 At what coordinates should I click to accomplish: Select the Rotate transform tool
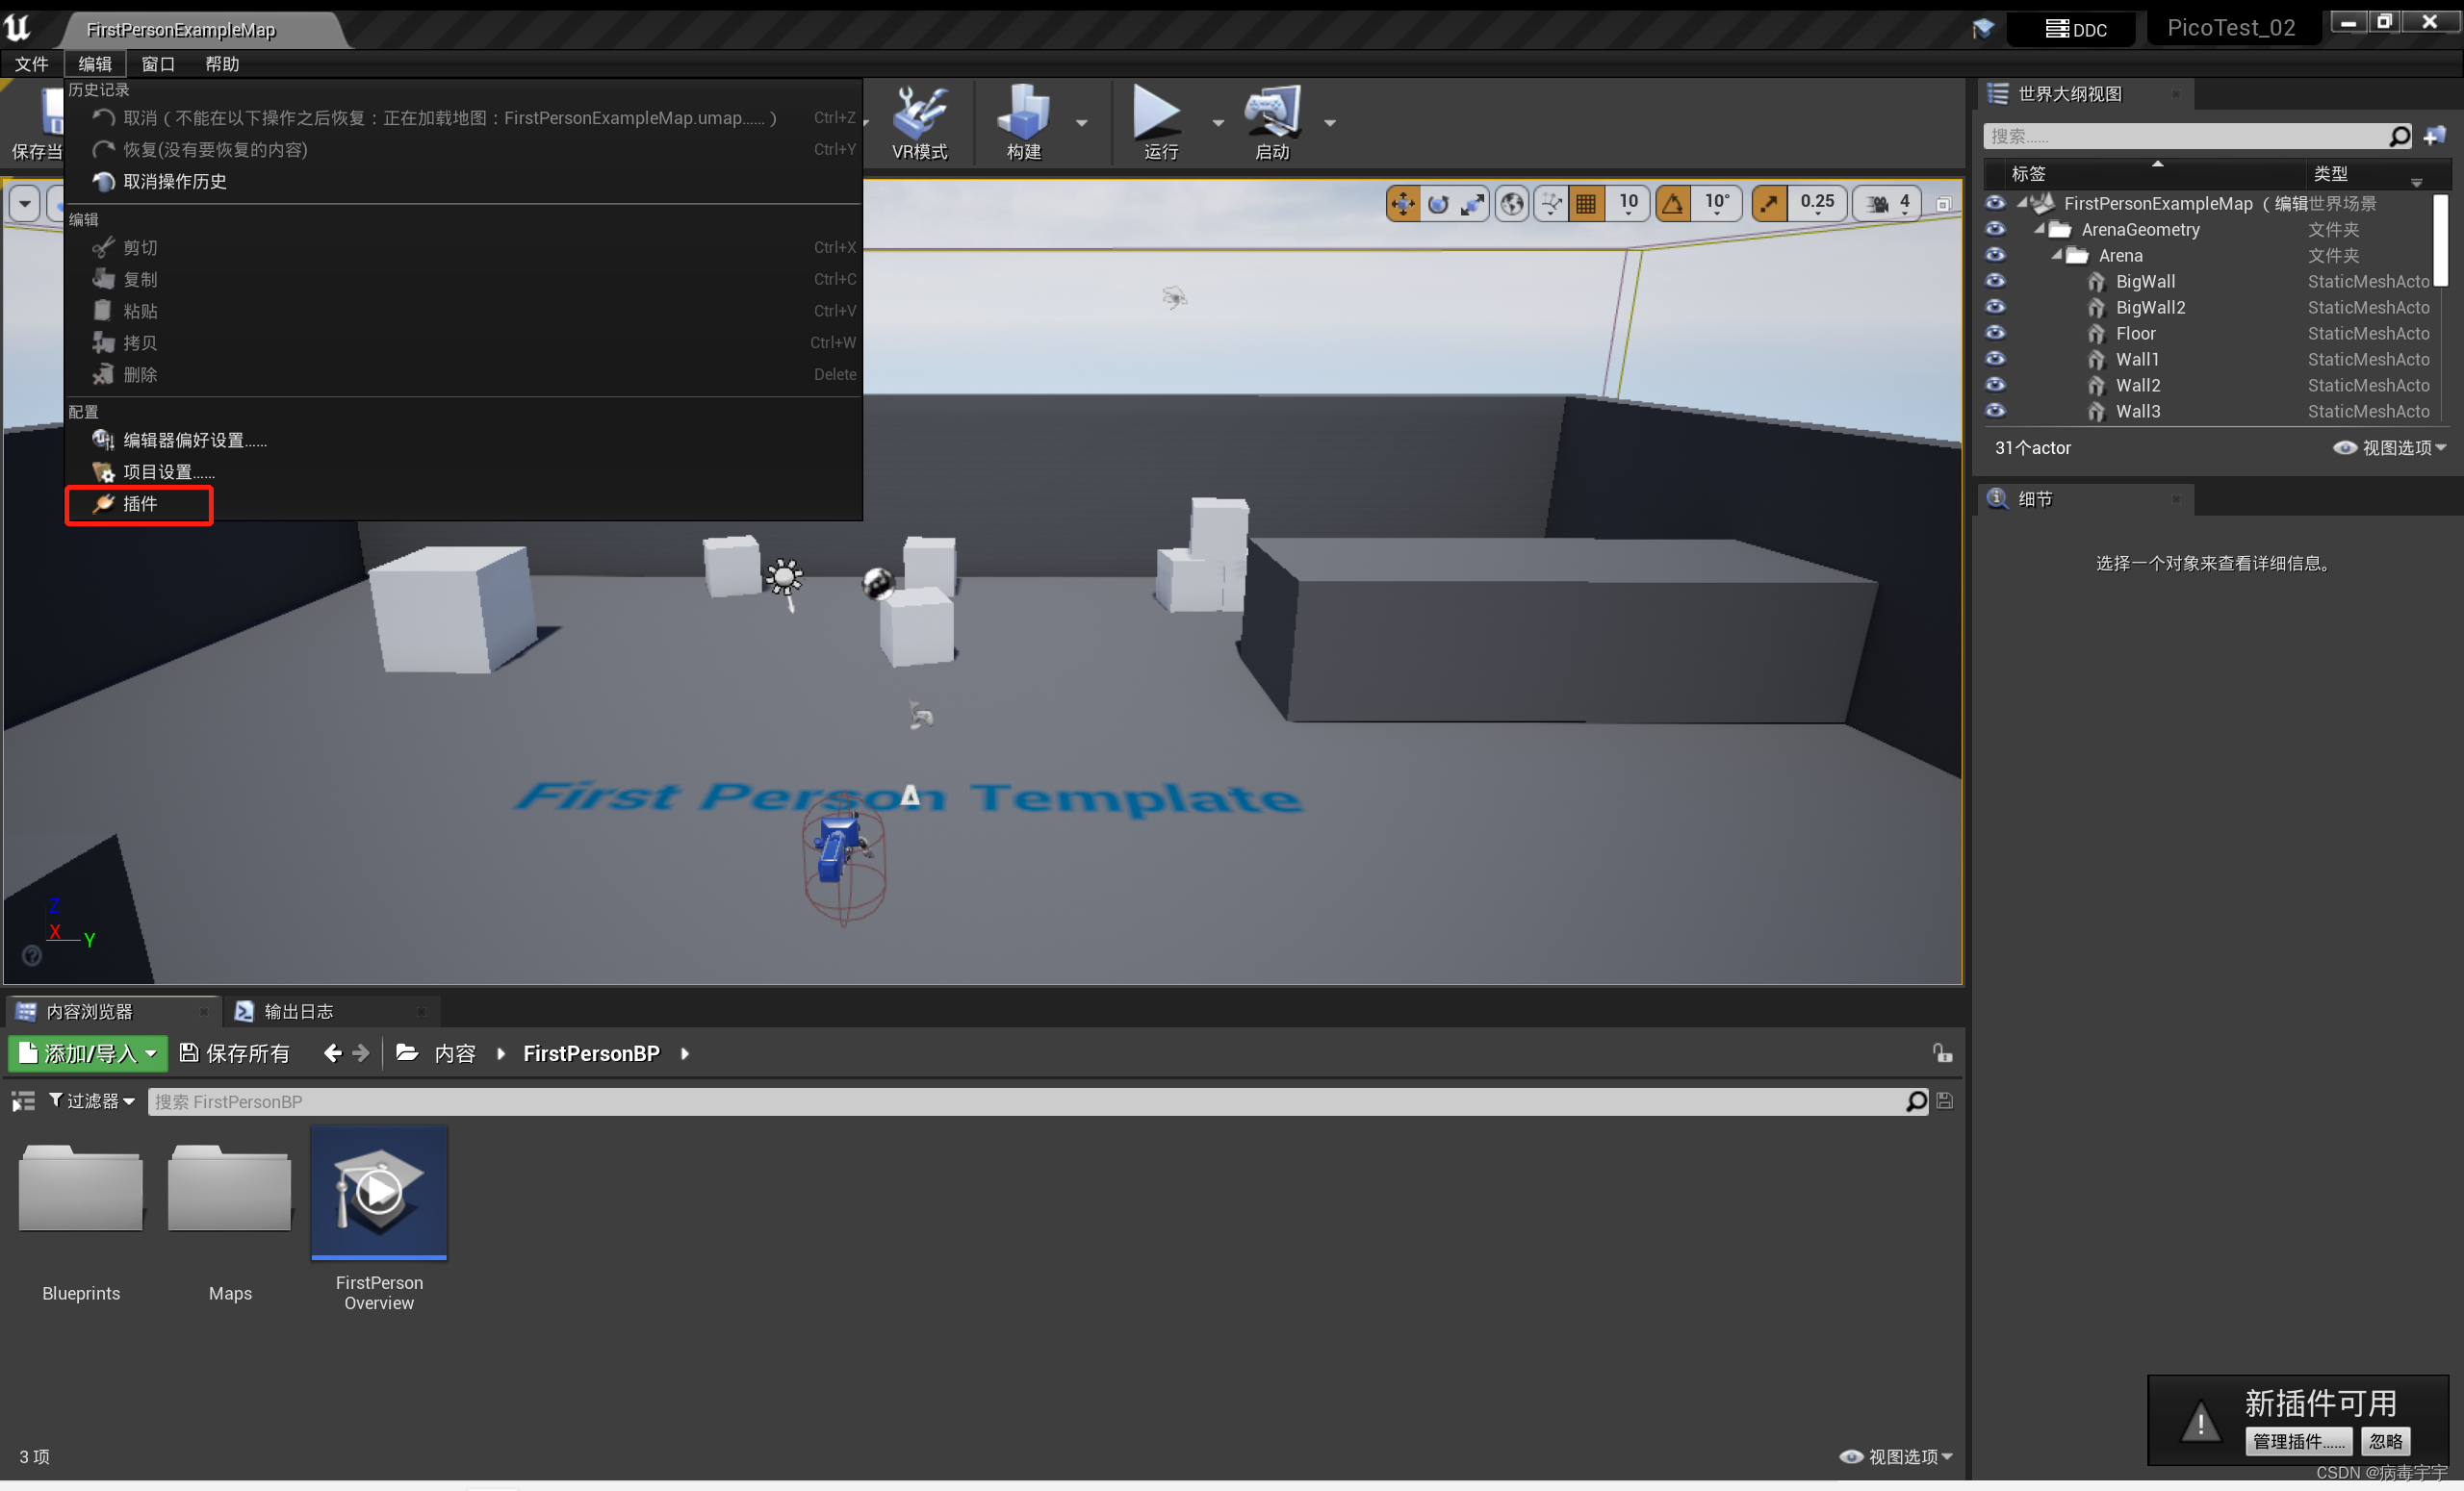click(x=1439, y=203)
